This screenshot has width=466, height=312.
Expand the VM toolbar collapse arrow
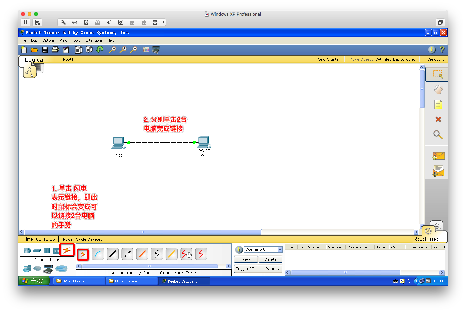pos(164,22)
